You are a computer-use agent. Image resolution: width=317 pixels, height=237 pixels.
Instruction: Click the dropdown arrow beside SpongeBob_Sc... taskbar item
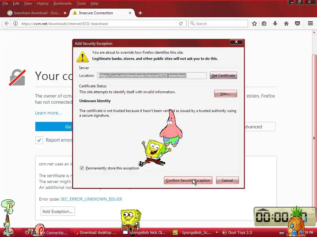(x=217, y=233)
